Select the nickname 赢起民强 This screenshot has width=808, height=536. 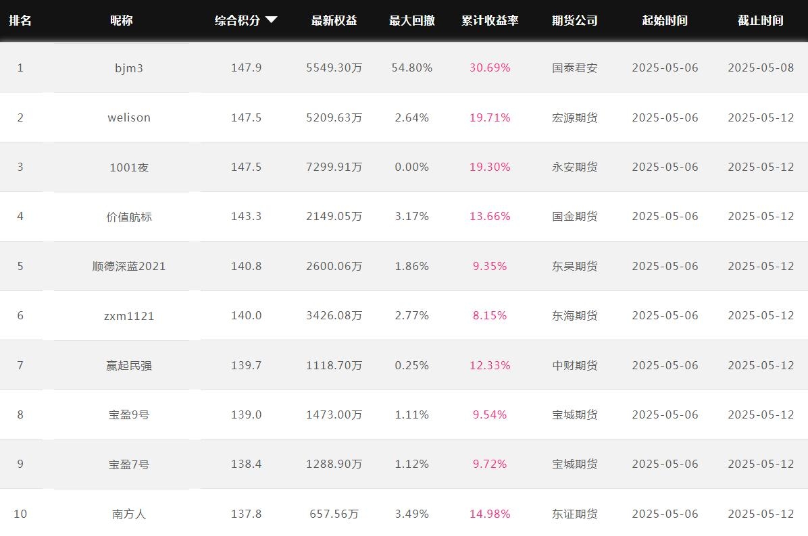tap(129, 366)
